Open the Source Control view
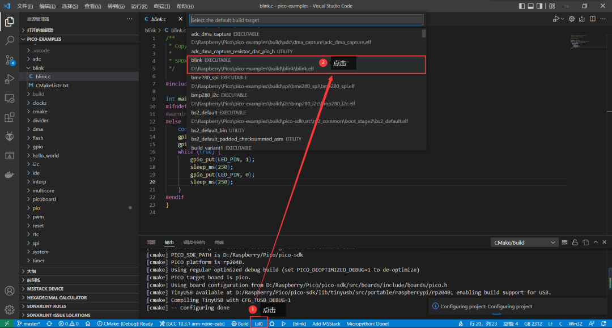Image resolution: width=612 pixels, height=328 pixels. [10, 59]
